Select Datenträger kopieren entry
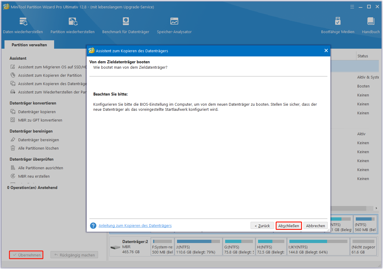 (x=37, y=112)
